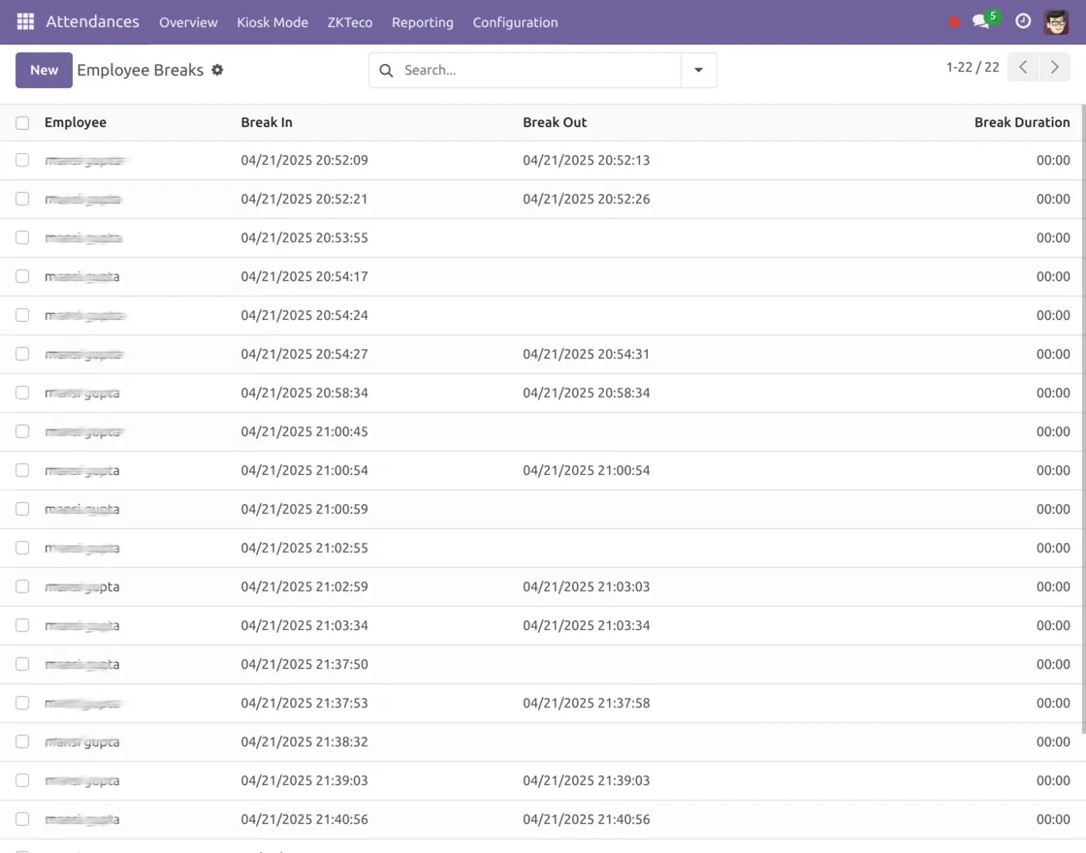Check the row with Break In 20:52:09
1086x853 pixels.
[22, 160]
